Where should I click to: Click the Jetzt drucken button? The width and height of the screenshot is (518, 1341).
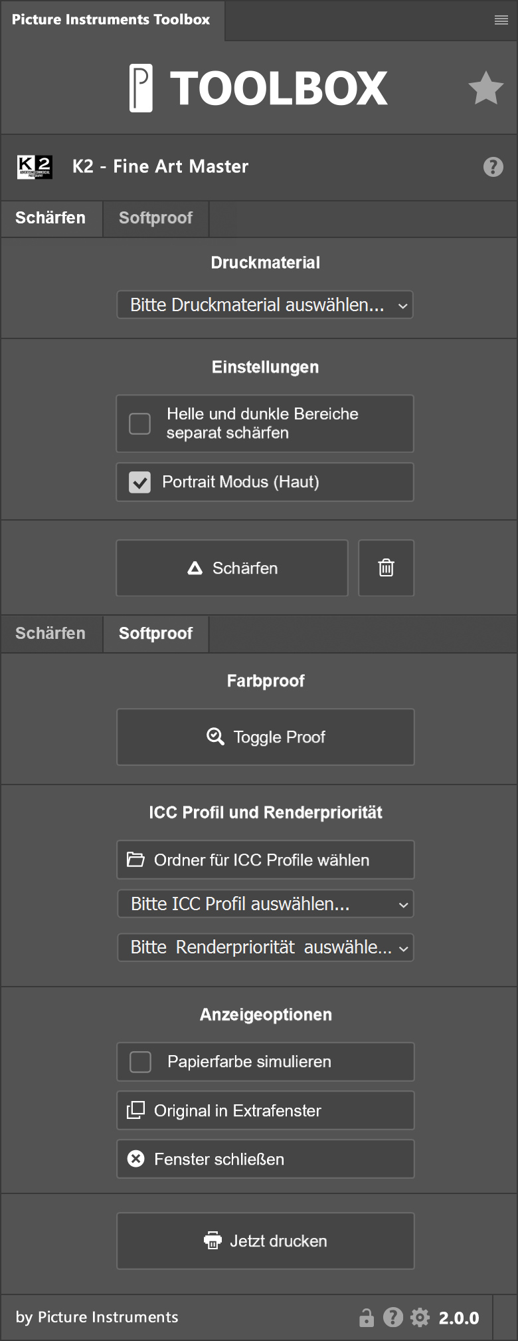coord(265,1241)
